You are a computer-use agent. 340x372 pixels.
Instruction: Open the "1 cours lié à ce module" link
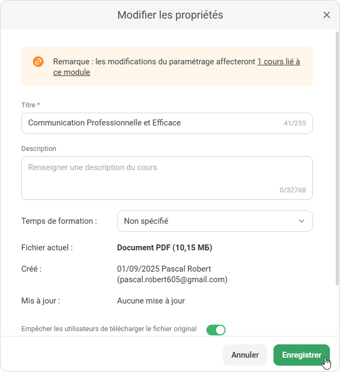tap(278, 62)
